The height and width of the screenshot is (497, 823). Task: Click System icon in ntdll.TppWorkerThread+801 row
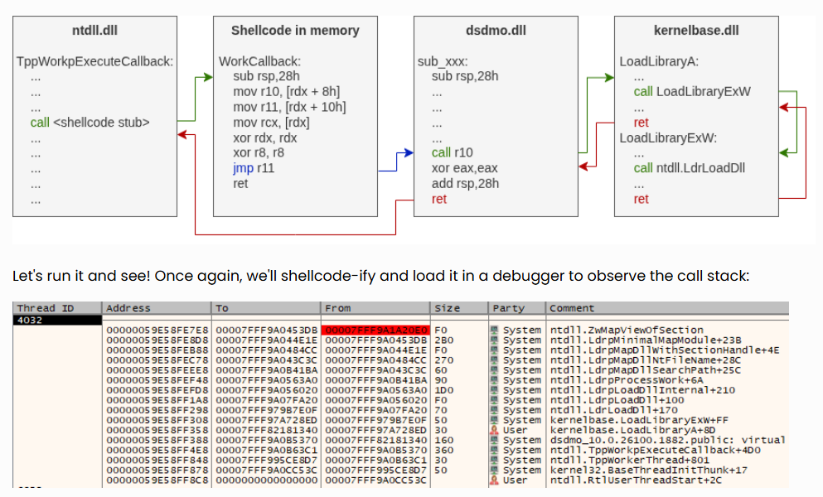pos(494,460)
